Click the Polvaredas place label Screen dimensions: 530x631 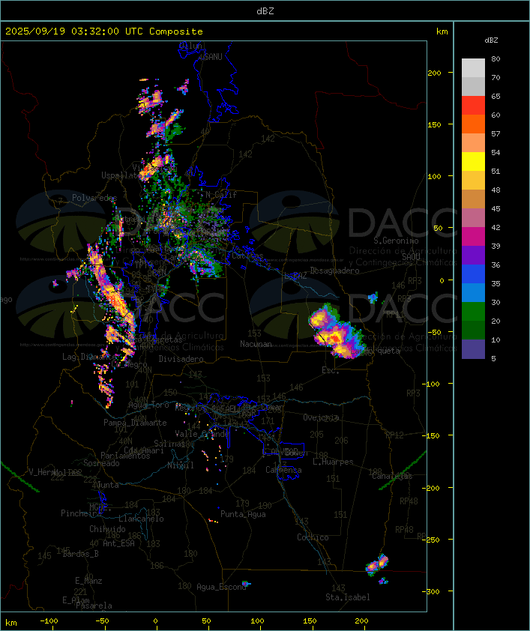pyautogui.click(x=94, y=198)
